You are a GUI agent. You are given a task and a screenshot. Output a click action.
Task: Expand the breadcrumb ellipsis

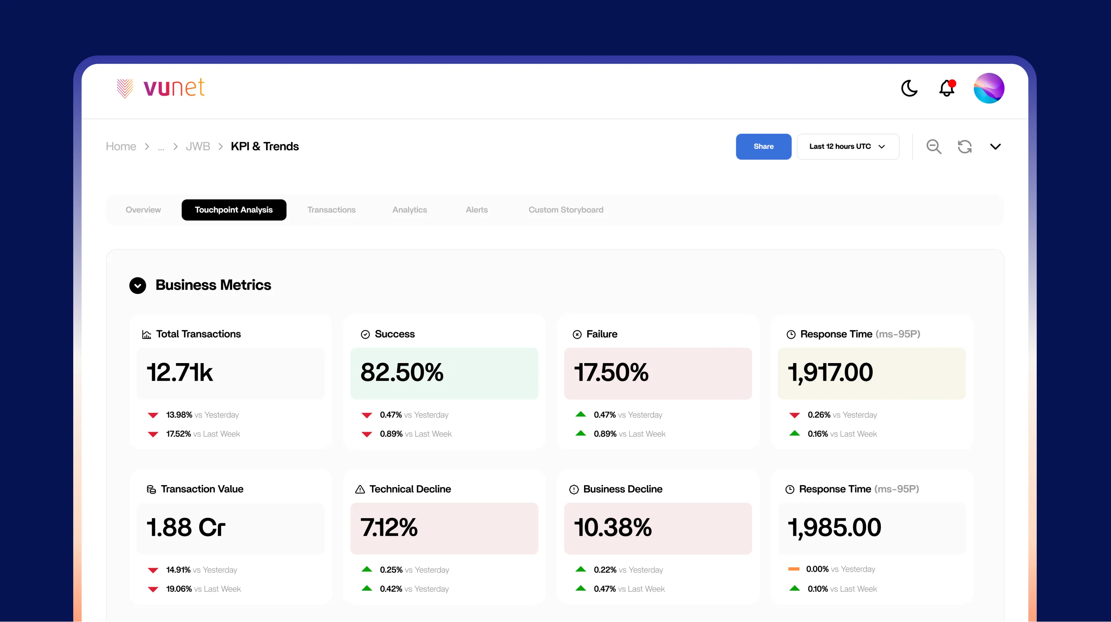161,147
